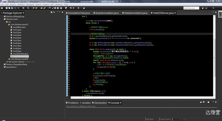Screen dimensions: 222x121
Task: Click the Debug bug toolbar icon
Action: 18,8
